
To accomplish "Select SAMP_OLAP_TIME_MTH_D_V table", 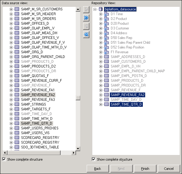I will [44, 47].
